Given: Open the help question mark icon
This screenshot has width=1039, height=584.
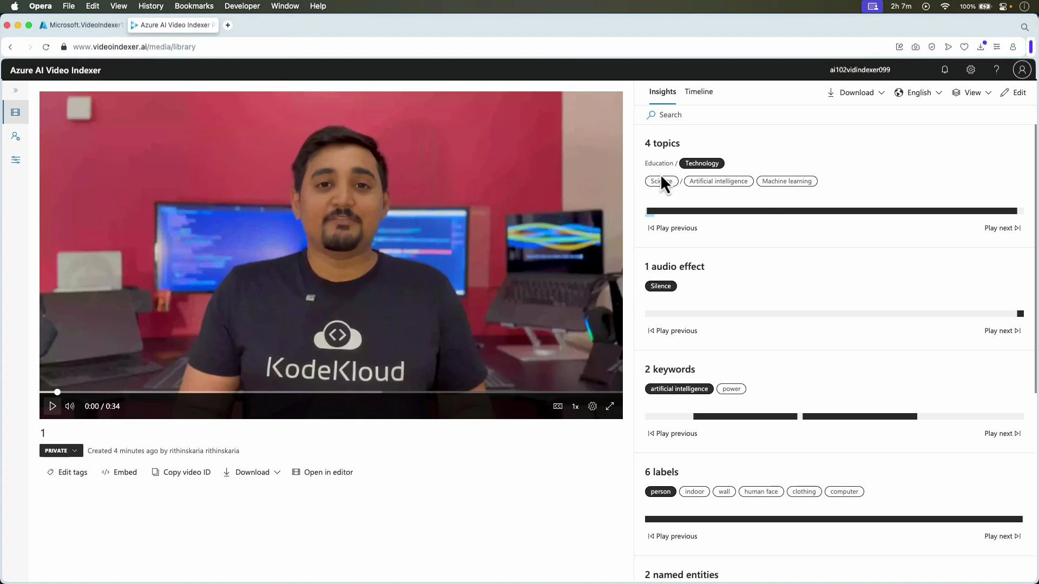Looking at the screenshot, I should (x=996, y=69).
